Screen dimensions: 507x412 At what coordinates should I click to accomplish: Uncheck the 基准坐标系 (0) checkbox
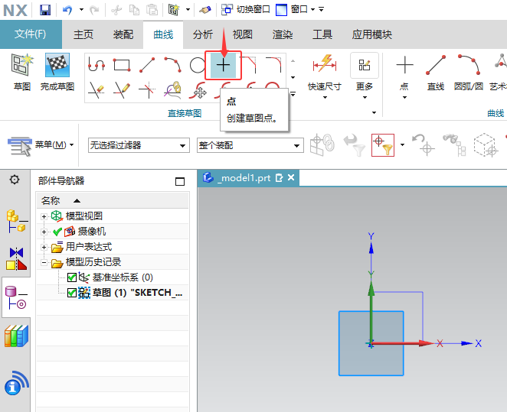[x=72, y=277]
